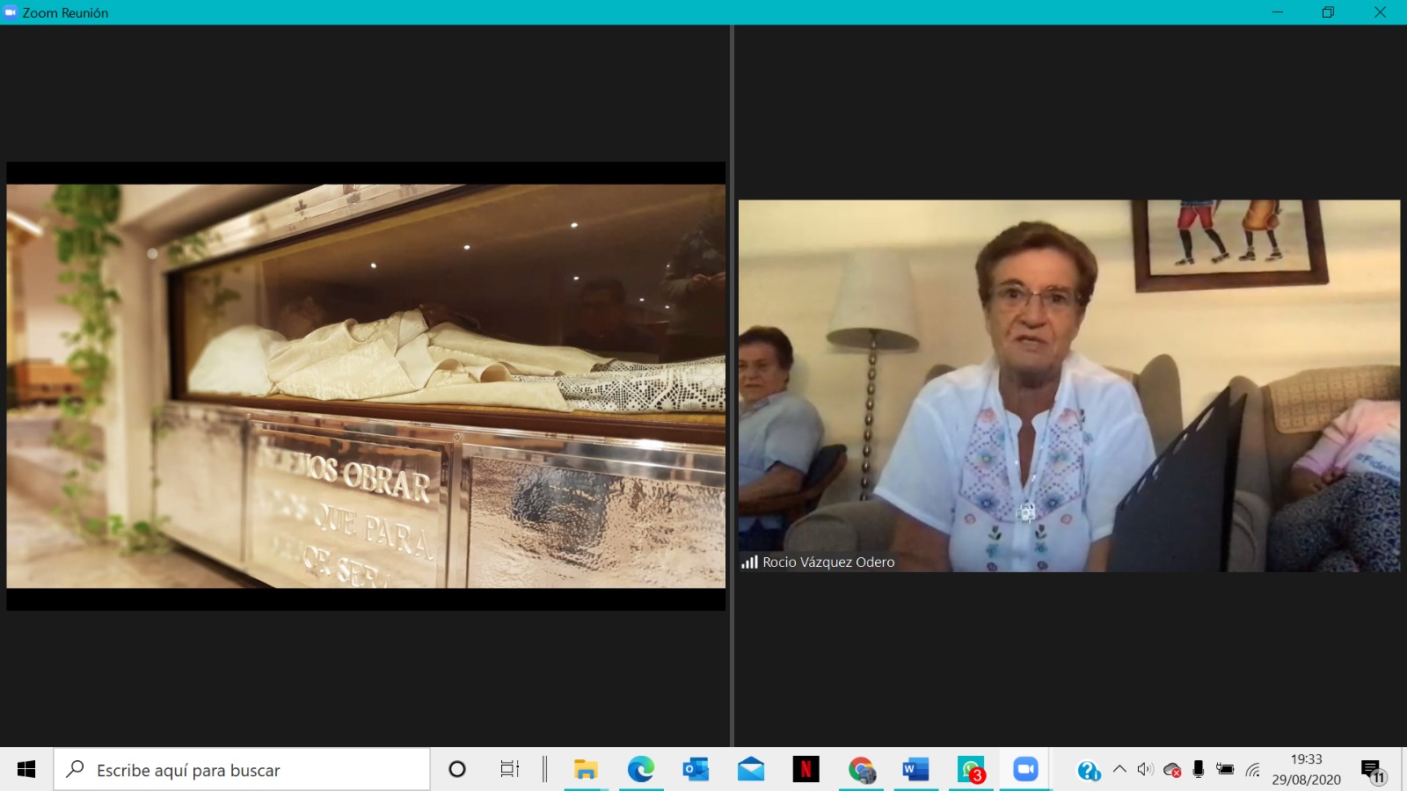The image size is (1407, 791).
Task: Open the Mail app
Action: 750,770
